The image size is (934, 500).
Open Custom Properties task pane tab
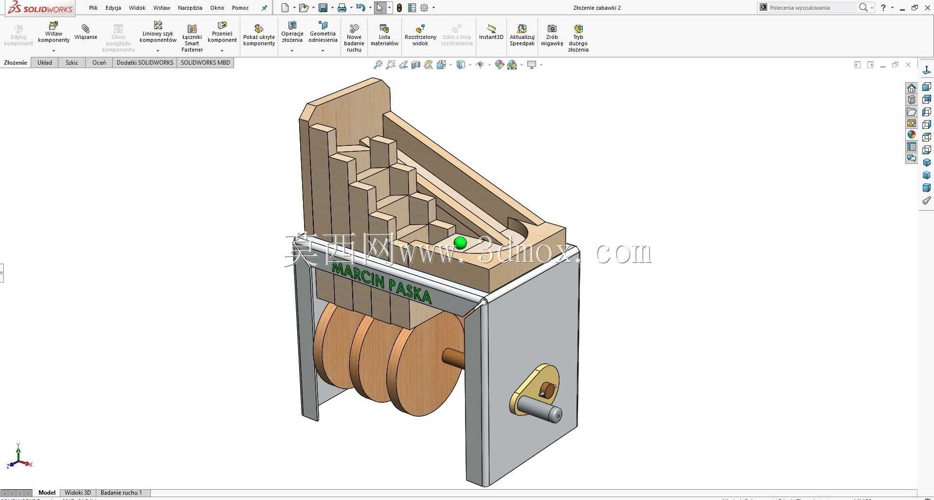point(911,146)
